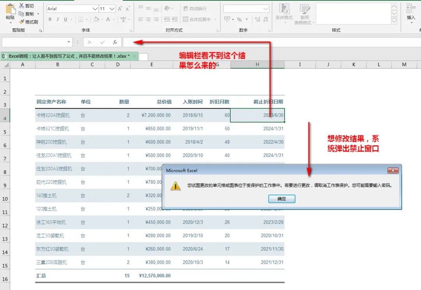
Task: Click the formula confirm checkmark
Action: pyautogui.click(x=102, y=42)
